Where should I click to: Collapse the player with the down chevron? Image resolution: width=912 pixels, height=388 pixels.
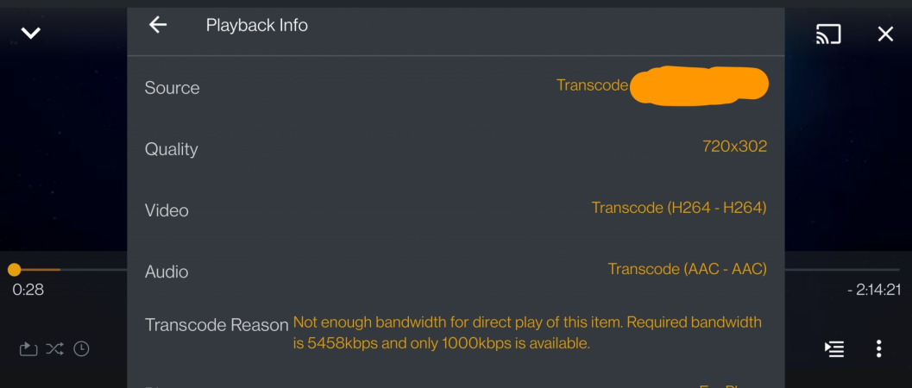coord(31,33)
